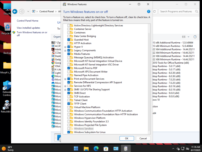This screenshot has width=202, height=152.
Task: Select the IObit entry icon
Action: 53,66
